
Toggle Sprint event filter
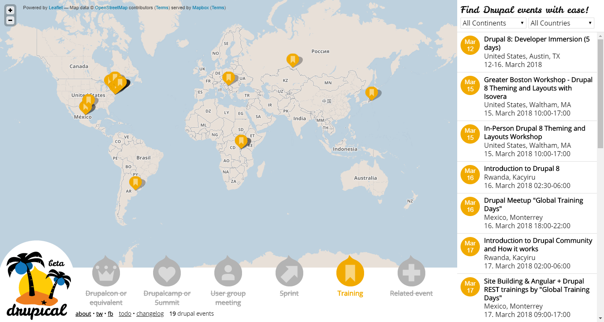click(289, 277)
